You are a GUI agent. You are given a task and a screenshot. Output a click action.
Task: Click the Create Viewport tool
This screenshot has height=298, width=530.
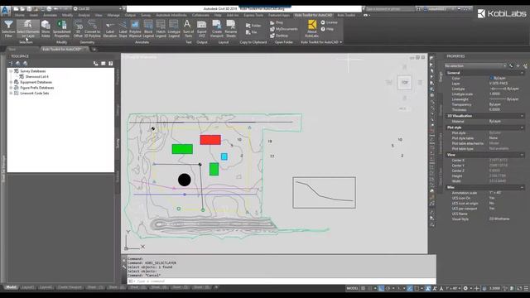tap(217, 29)
